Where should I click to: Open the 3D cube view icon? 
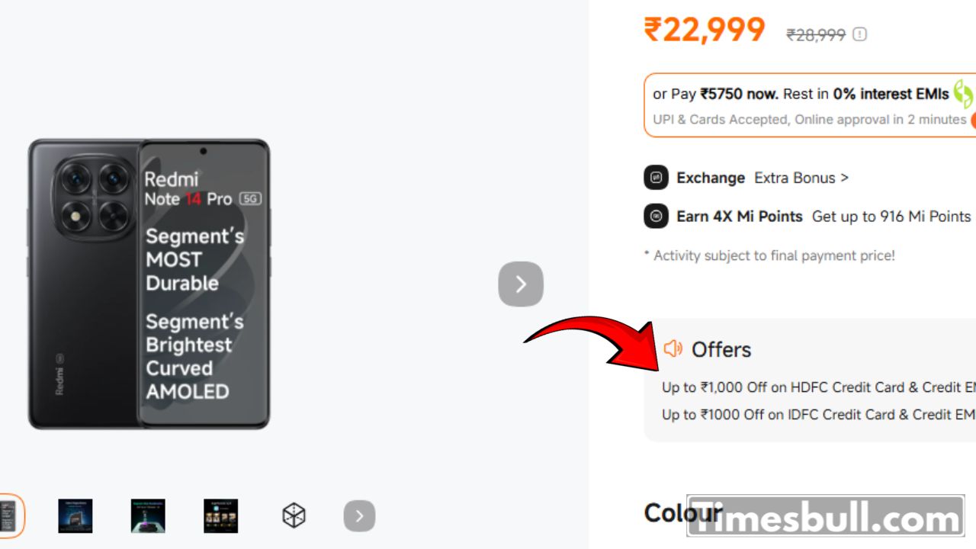294,516
